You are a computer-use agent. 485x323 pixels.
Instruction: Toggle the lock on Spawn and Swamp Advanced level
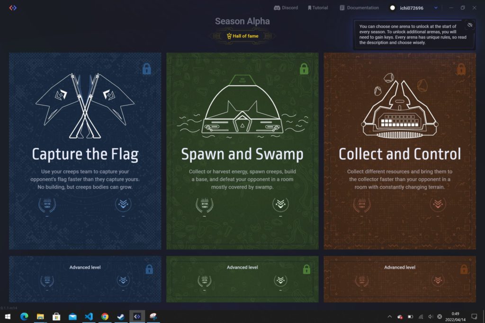[x=306, y=269]
